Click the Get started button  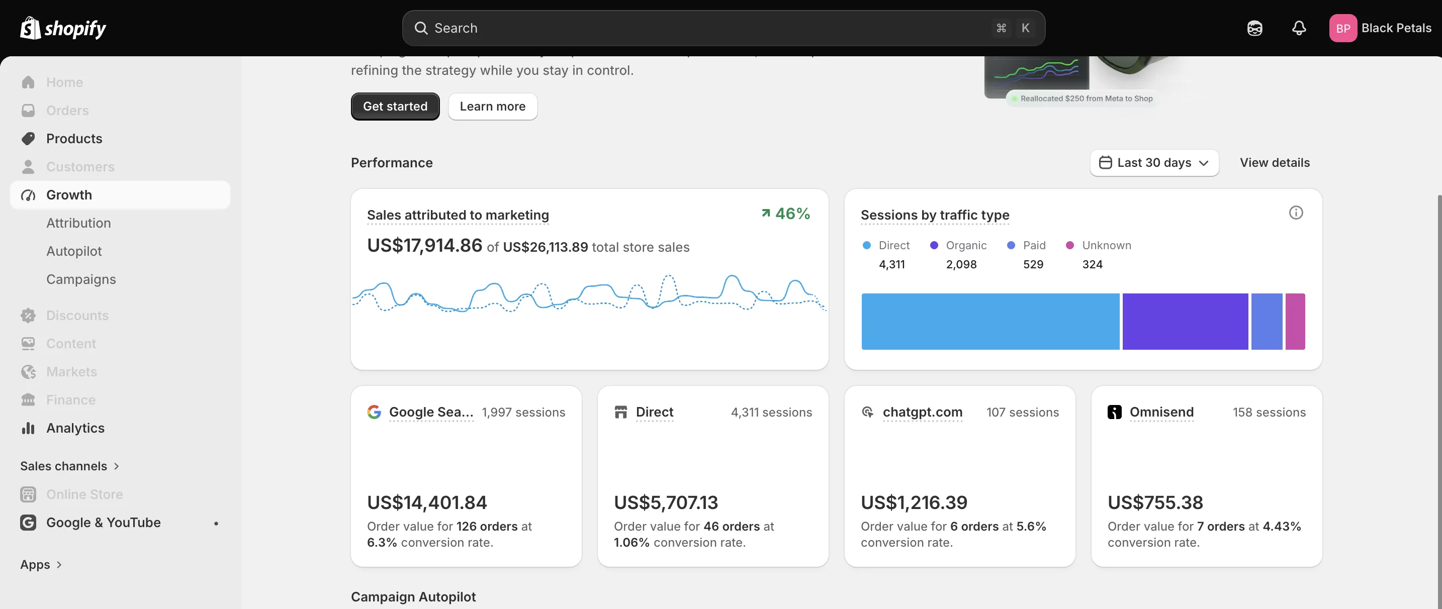(x=395, y=106)
